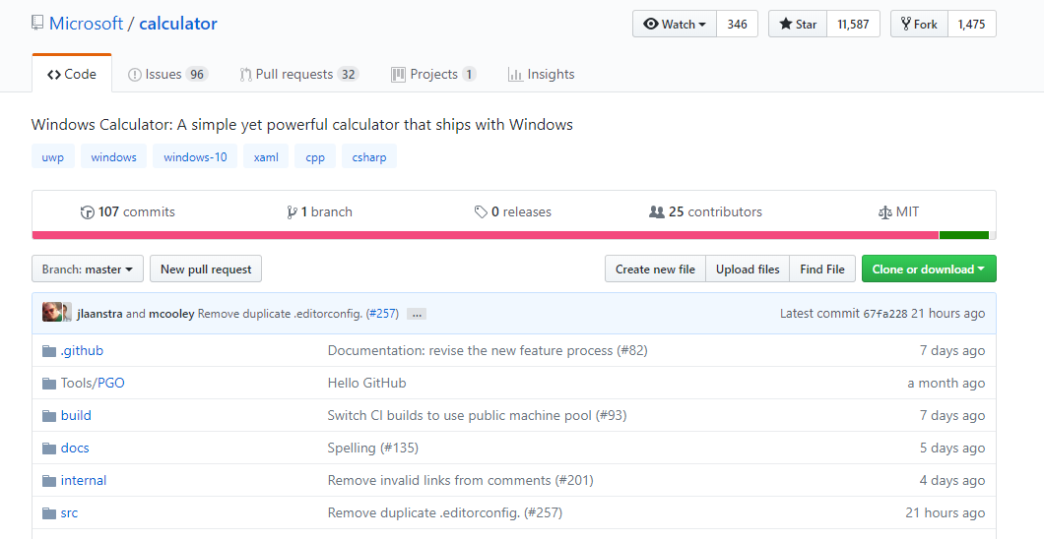1044x539 pixels.
Task: Open the 1 branch link
Action: tap(320, 212)
